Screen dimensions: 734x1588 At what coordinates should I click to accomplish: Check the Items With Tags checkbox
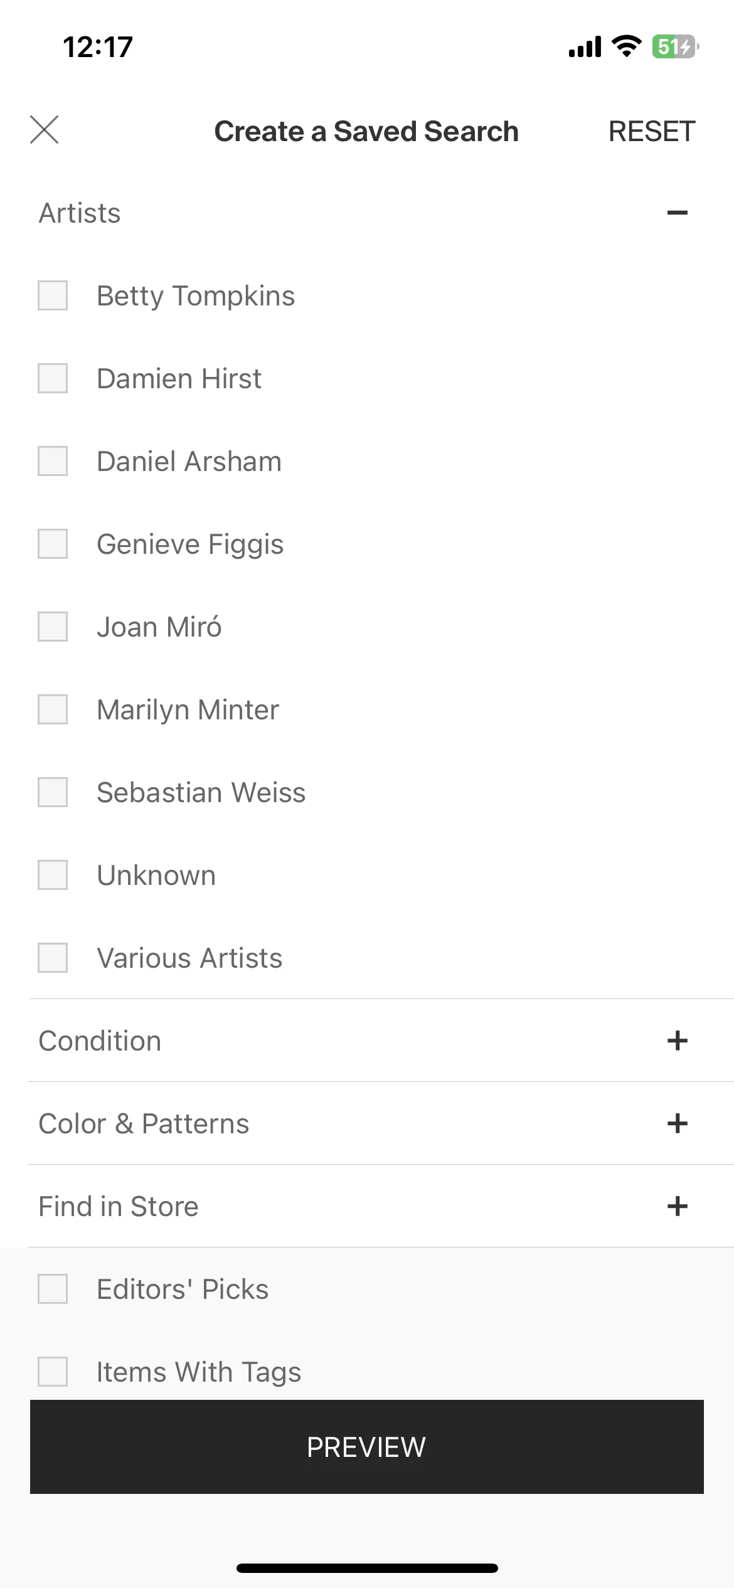(x=53, y=1372)
